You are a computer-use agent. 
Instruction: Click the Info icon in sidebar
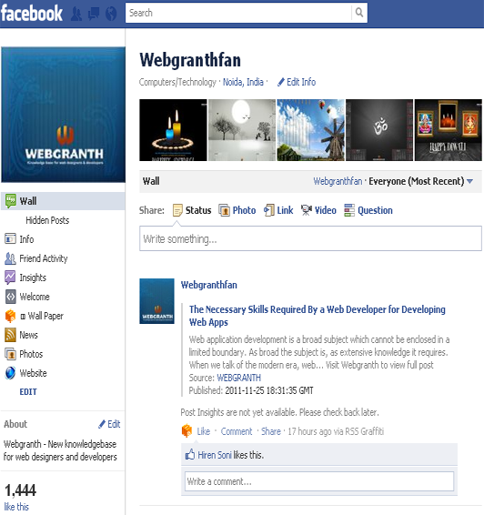(10, 238)
